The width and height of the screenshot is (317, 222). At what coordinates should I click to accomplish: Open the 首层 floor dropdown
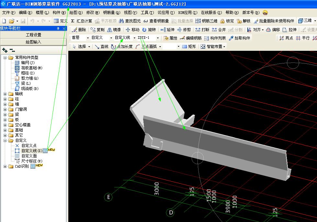[x=88, y=38]
